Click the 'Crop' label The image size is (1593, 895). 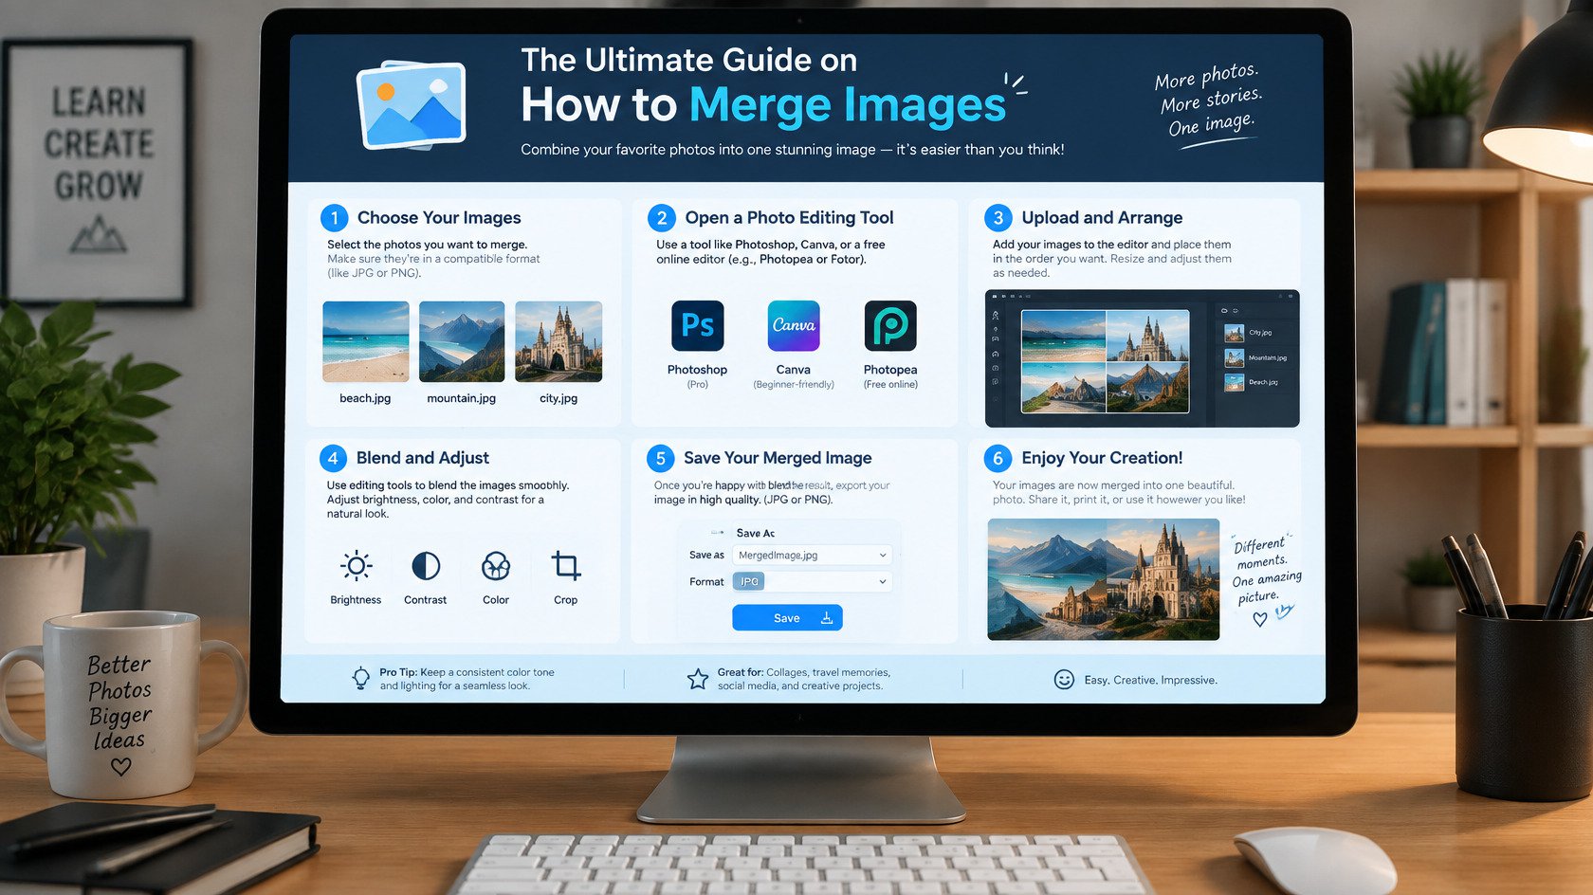point(566,600)
